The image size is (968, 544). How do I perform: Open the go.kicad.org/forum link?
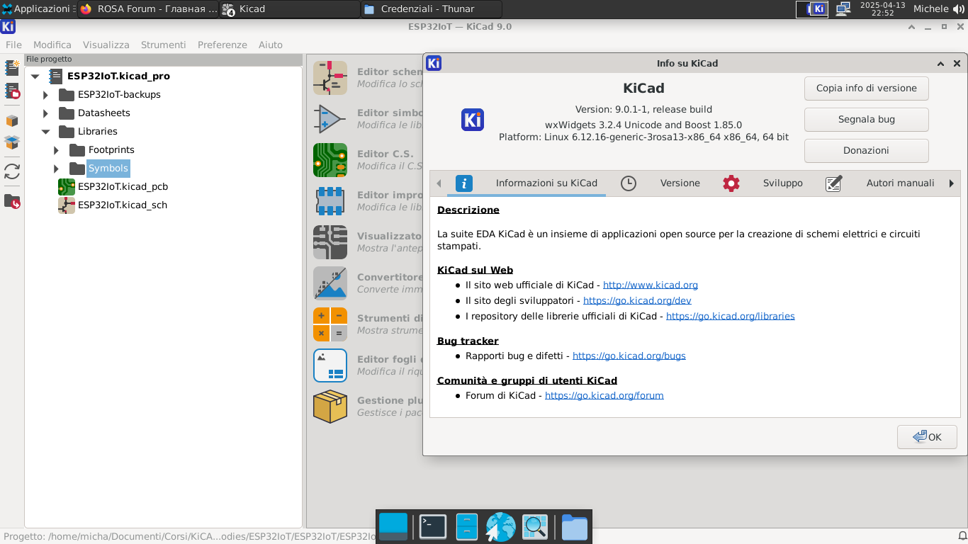pos(604,396)
